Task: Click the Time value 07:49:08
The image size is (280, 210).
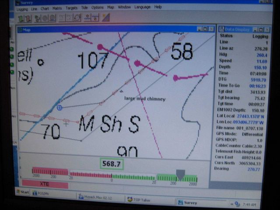Action: tap(258, 73)
